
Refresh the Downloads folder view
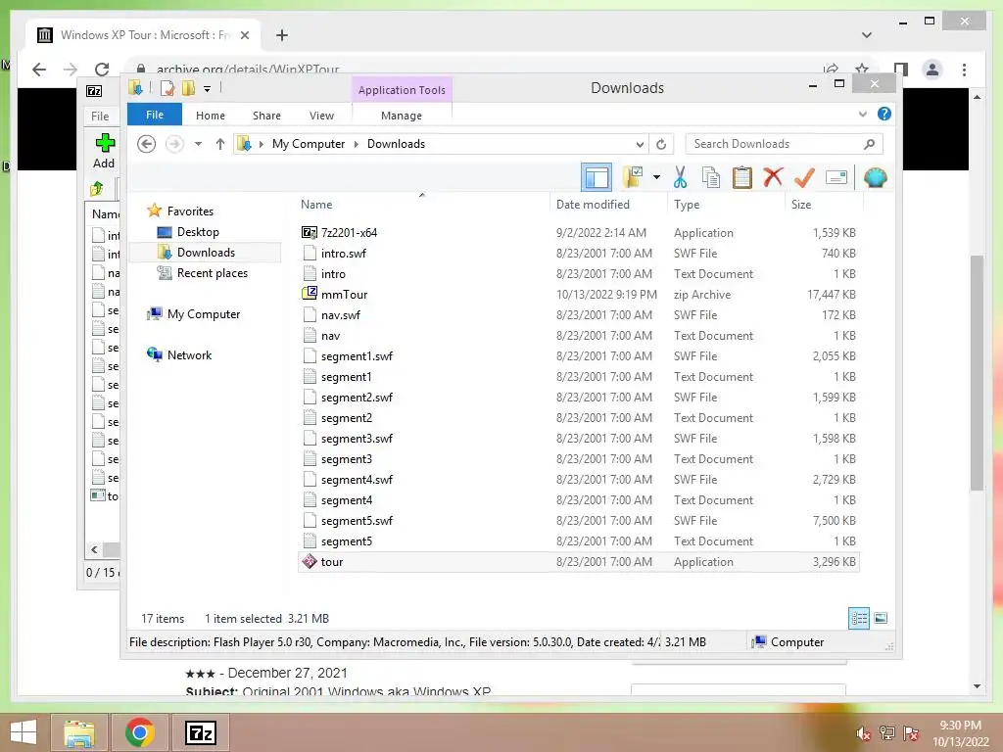click(661, 144)
